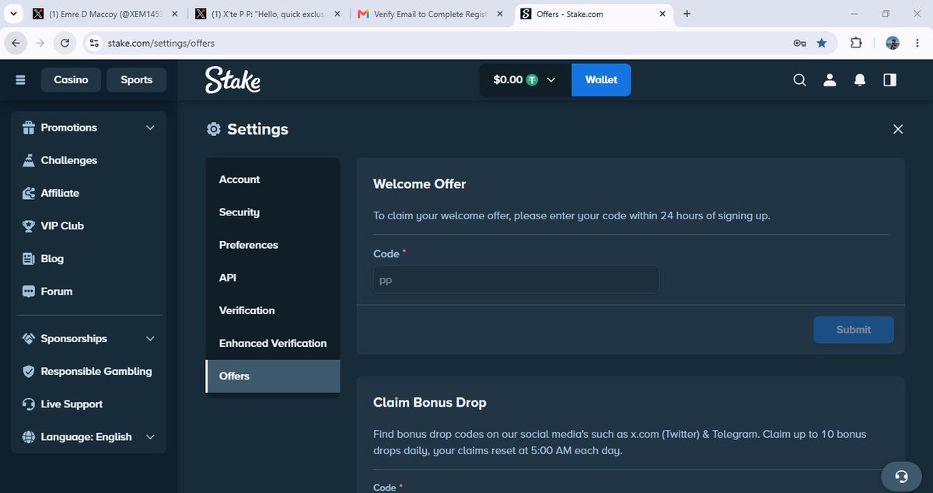This screenshot has height=493, width=933.
Task: Switch to the Casino section
Action: coord(71,80)
